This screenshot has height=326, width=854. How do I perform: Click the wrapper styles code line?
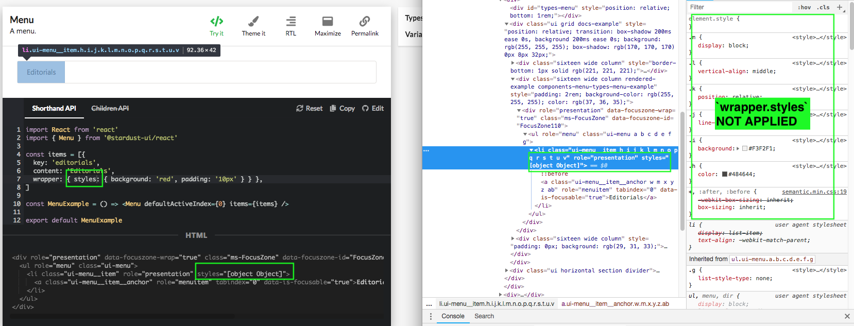point(148,179)
